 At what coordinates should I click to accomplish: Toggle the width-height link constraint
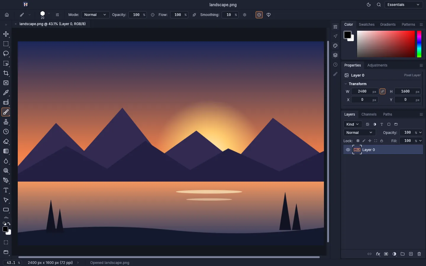[x=383, y=92]
